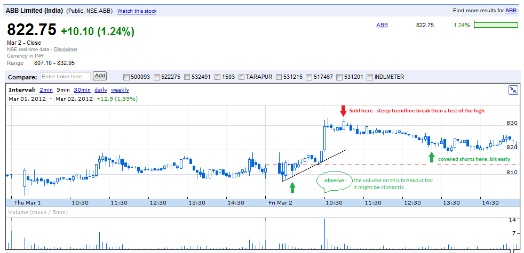
Task: Toggle the TARAPUR comparison checkbox
Action: [241, 77]
